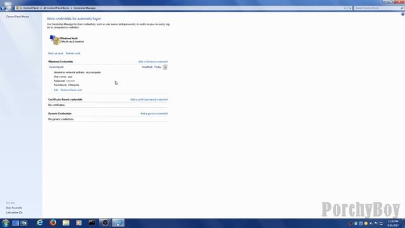
Task: Click the Persistence: Enterprise line
Action: (66, 85)
